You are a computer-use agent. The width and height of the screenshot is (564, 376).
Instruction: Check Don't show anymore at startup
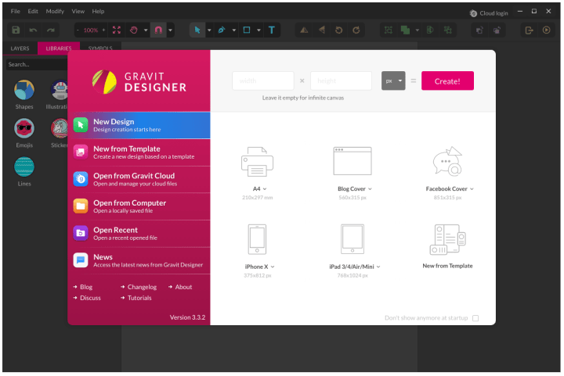coord(475,318)
